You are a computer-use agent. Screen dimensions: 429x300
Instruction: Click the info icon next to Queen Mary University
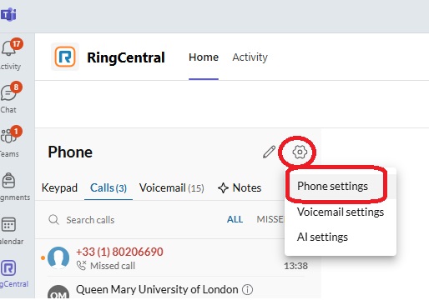click(x=247, y=290)
